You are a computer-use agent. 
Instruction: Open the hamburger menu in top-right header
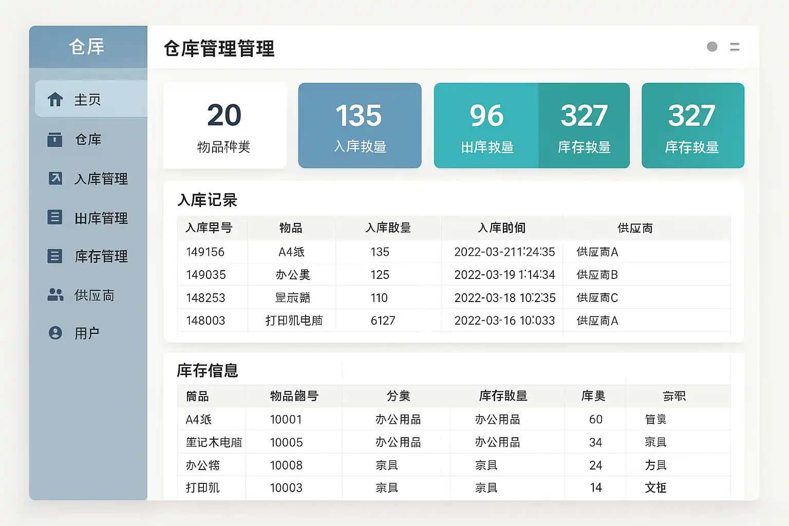pos(735,47)
